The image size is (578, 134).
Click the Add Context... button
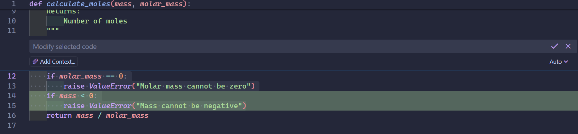54,62
